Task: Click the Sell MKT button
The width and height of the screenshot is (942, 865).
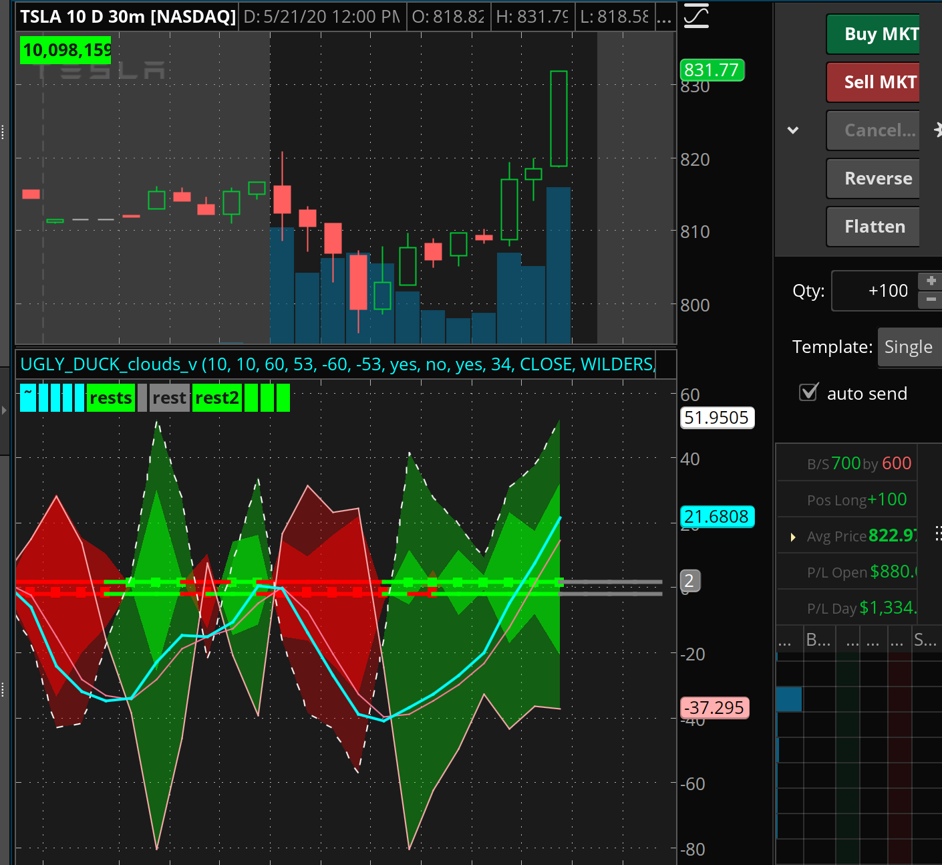Action: click(x=873, y=82)
